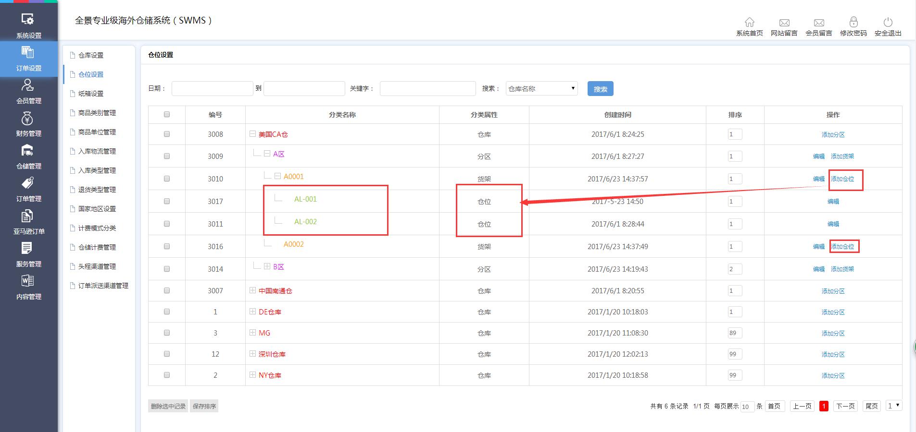Click the keyword input field

coord(427,88)
